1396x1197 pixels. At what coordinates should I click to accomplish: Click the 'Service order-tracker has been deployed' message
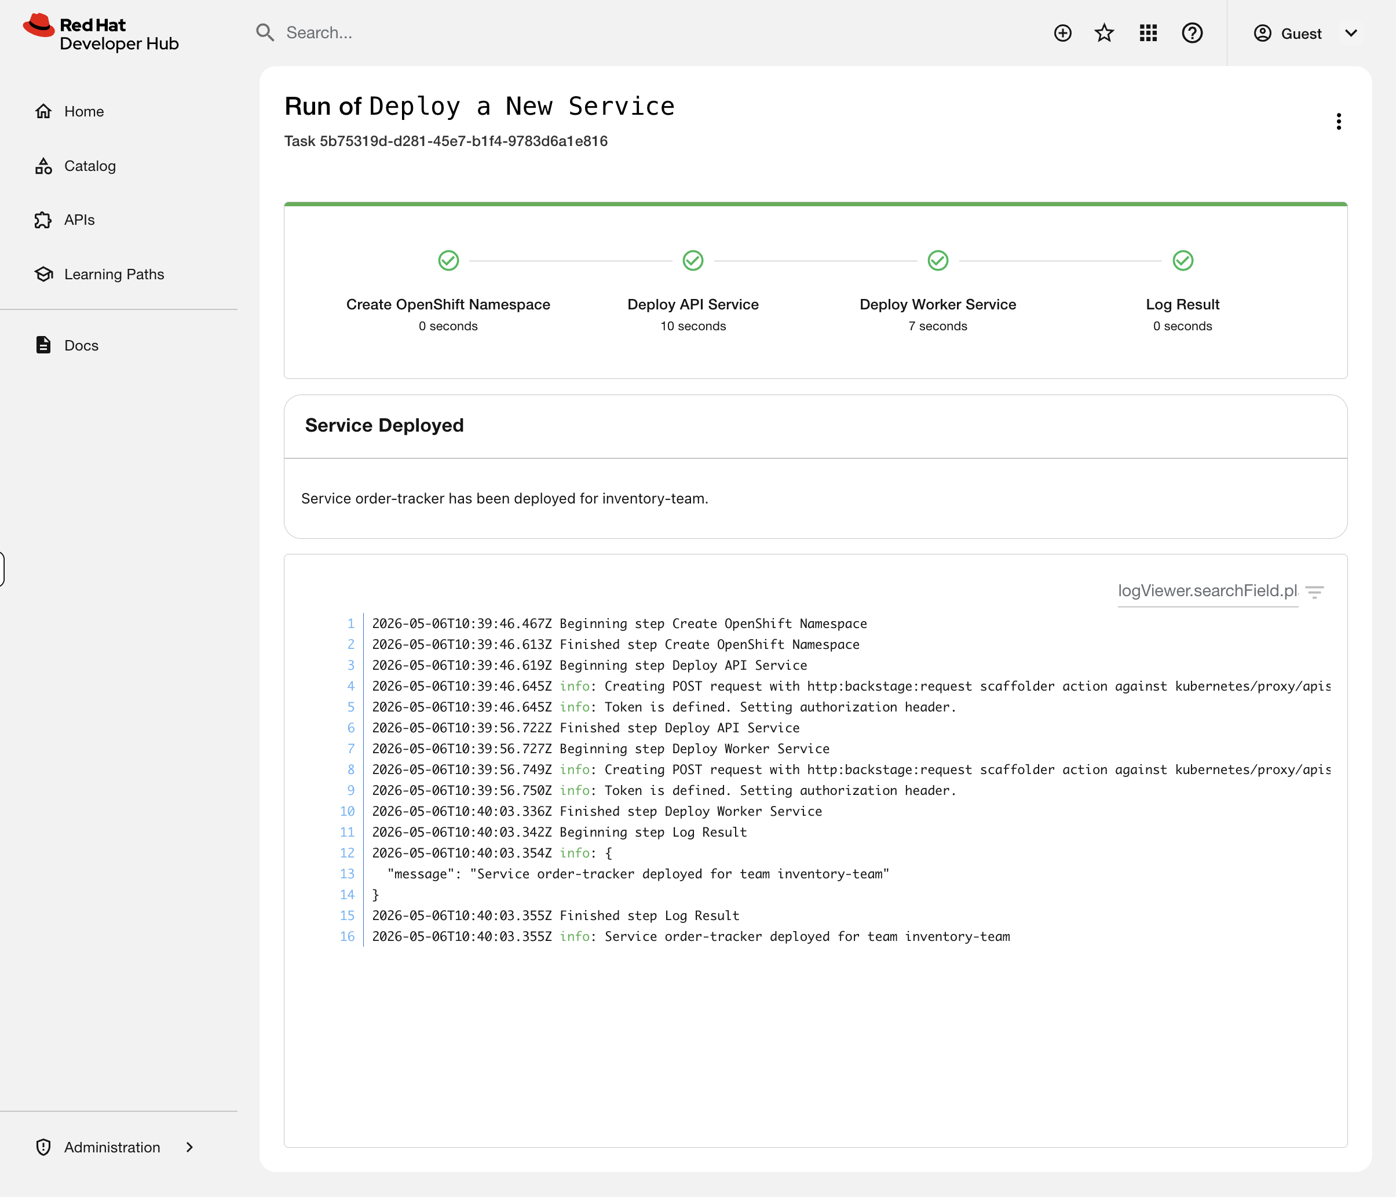(505, 498)
